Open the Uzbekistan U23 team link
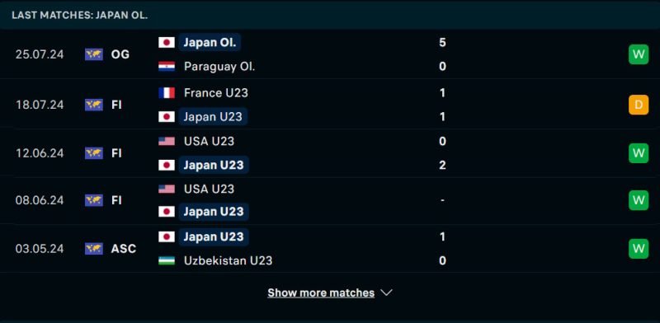Image resolution: width=660 pixels, height=323 pixels. tap(229, 260)
